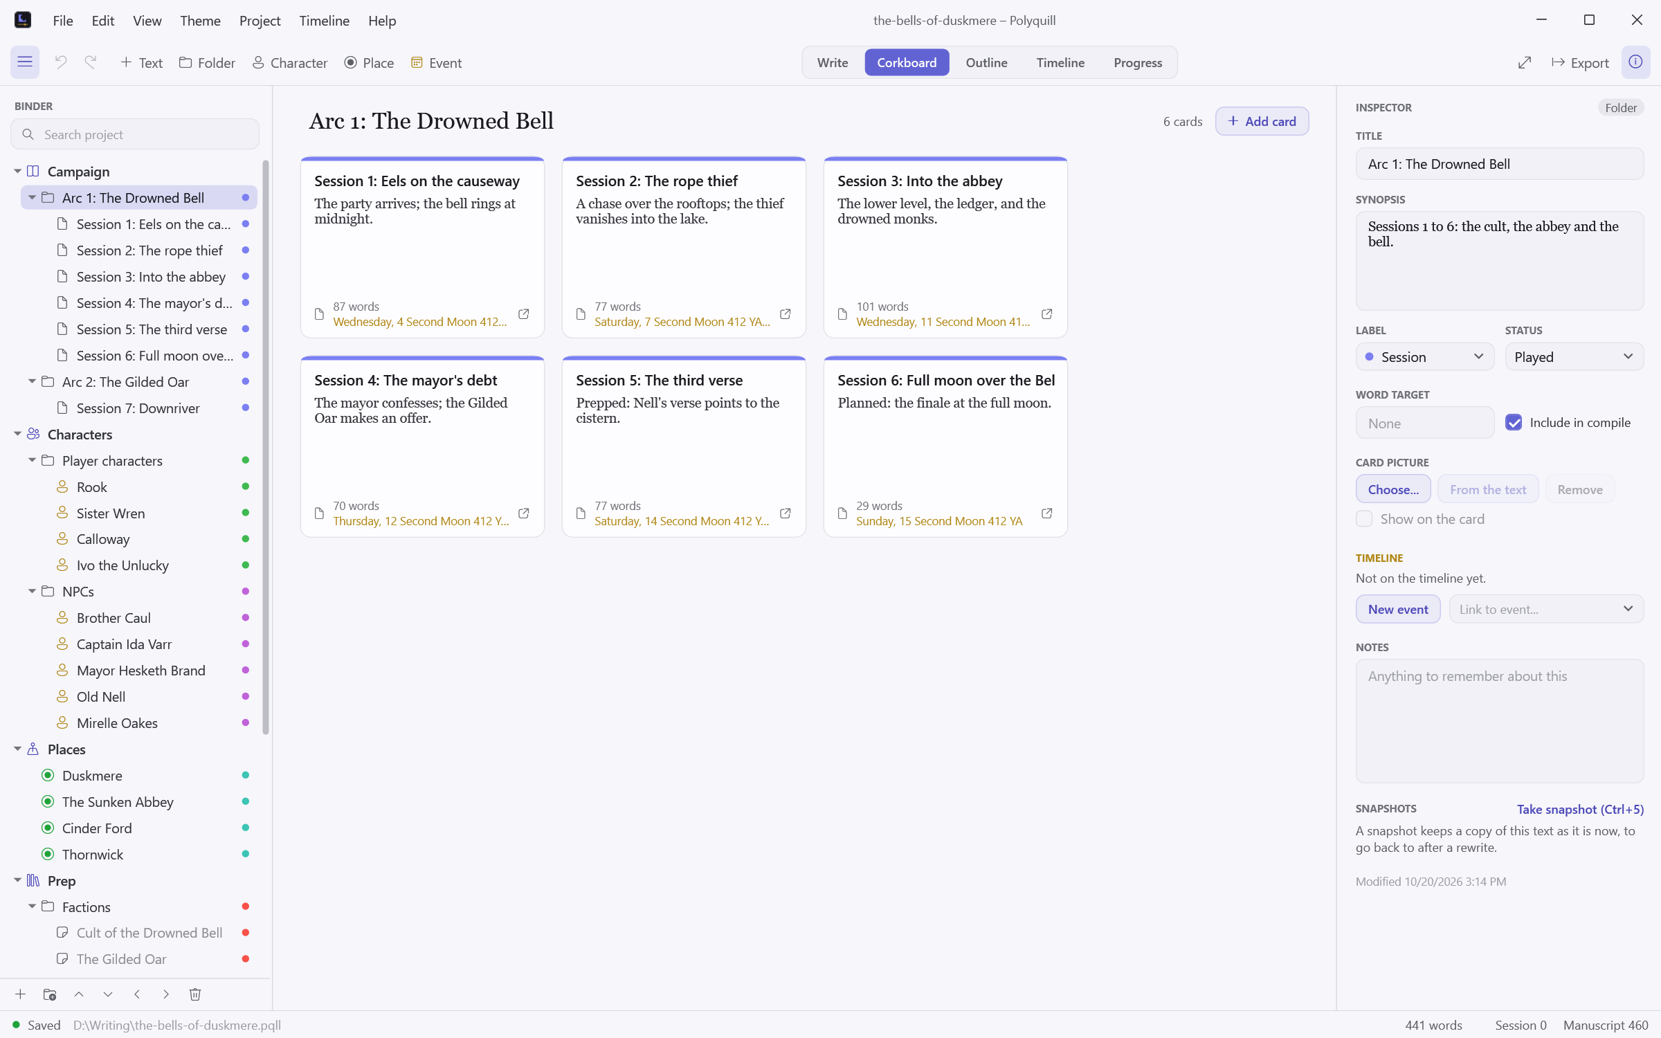Click the new folder icon in binder footer
Screen dimensions: 1661x1038
50,994
